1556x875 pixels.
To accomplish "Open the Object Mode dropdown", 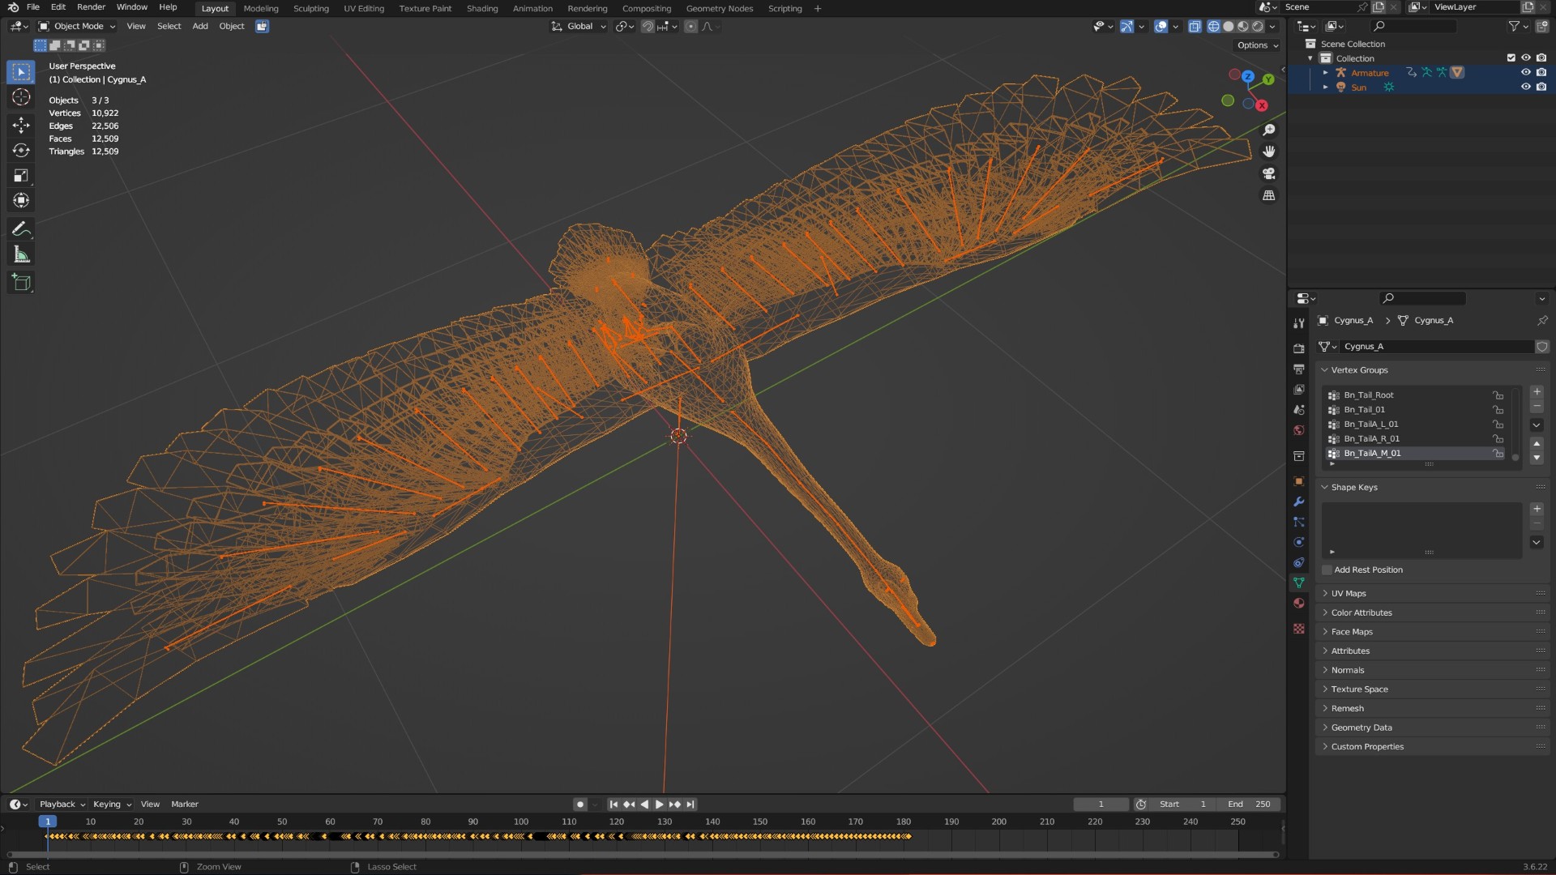I will coord(77,26).
